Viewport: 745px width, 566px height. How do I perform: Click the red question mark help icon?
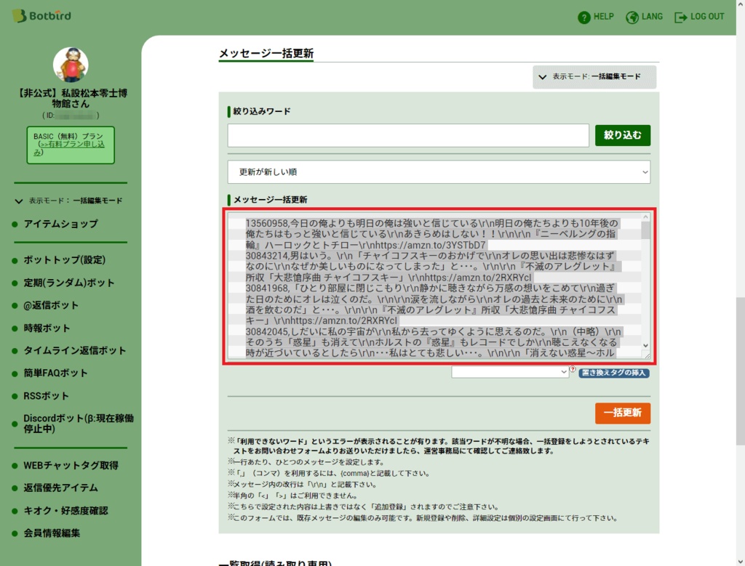pyautogui.click(x=573, y=368)
